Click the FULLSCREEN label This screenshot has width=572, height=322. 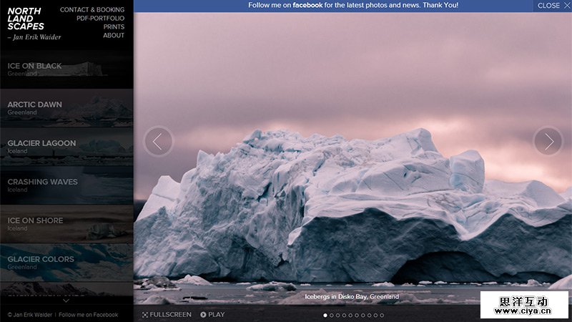[x=170, y=315]
